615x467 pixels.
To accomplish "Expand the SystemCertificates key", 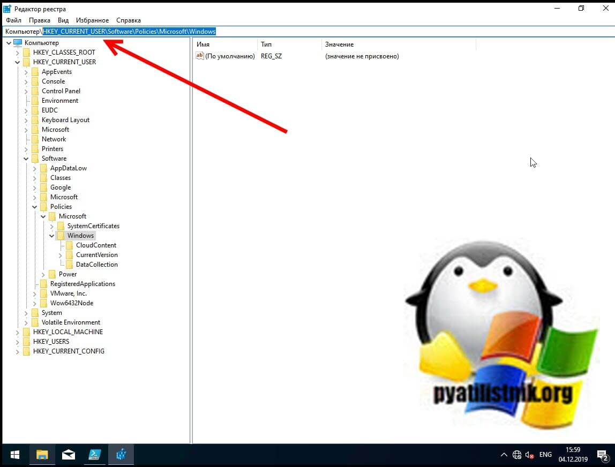I will pos(52,226).
